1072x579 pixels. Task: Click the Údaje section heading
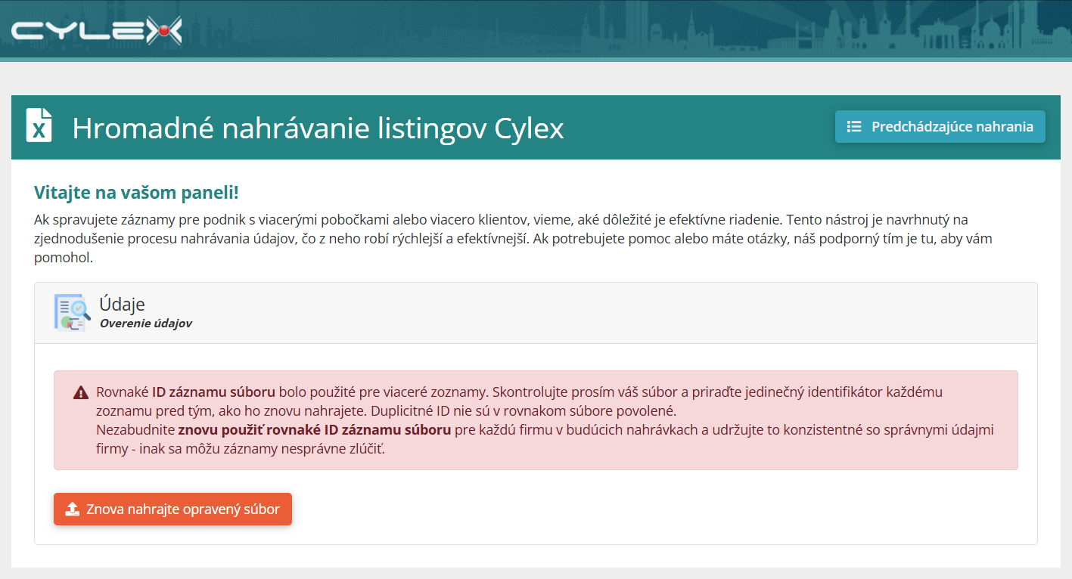coord(122,304)
